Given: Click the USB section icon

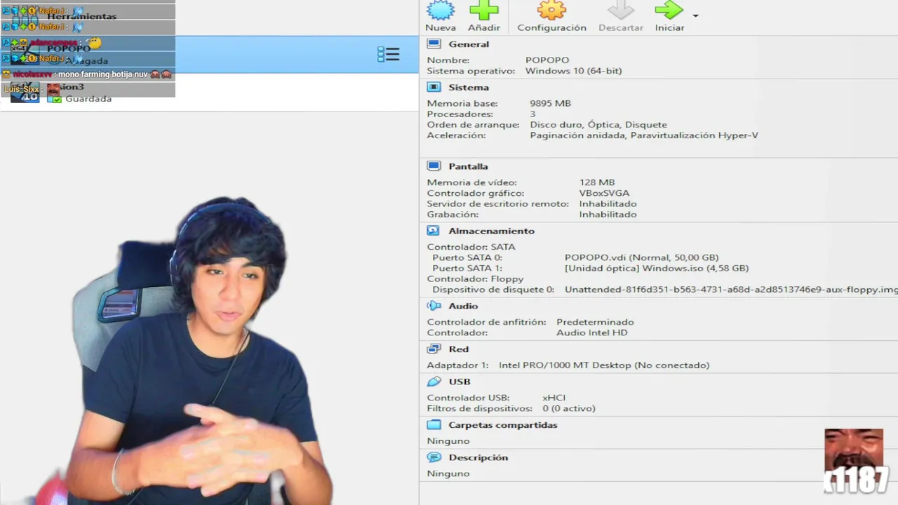Looking at the screenshot, I should 434,382.
